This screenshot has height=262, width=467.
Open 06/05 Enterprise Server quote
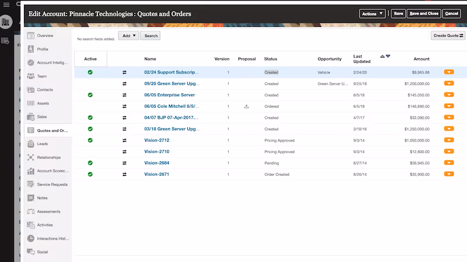pos(169,95)
